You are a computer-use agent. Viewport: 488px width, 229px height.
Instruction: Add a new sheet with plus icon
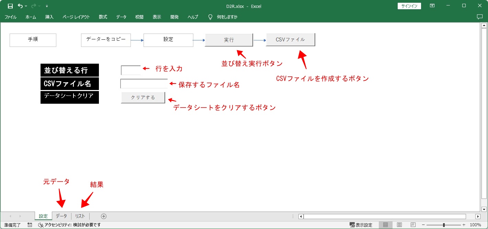(104, 216)
